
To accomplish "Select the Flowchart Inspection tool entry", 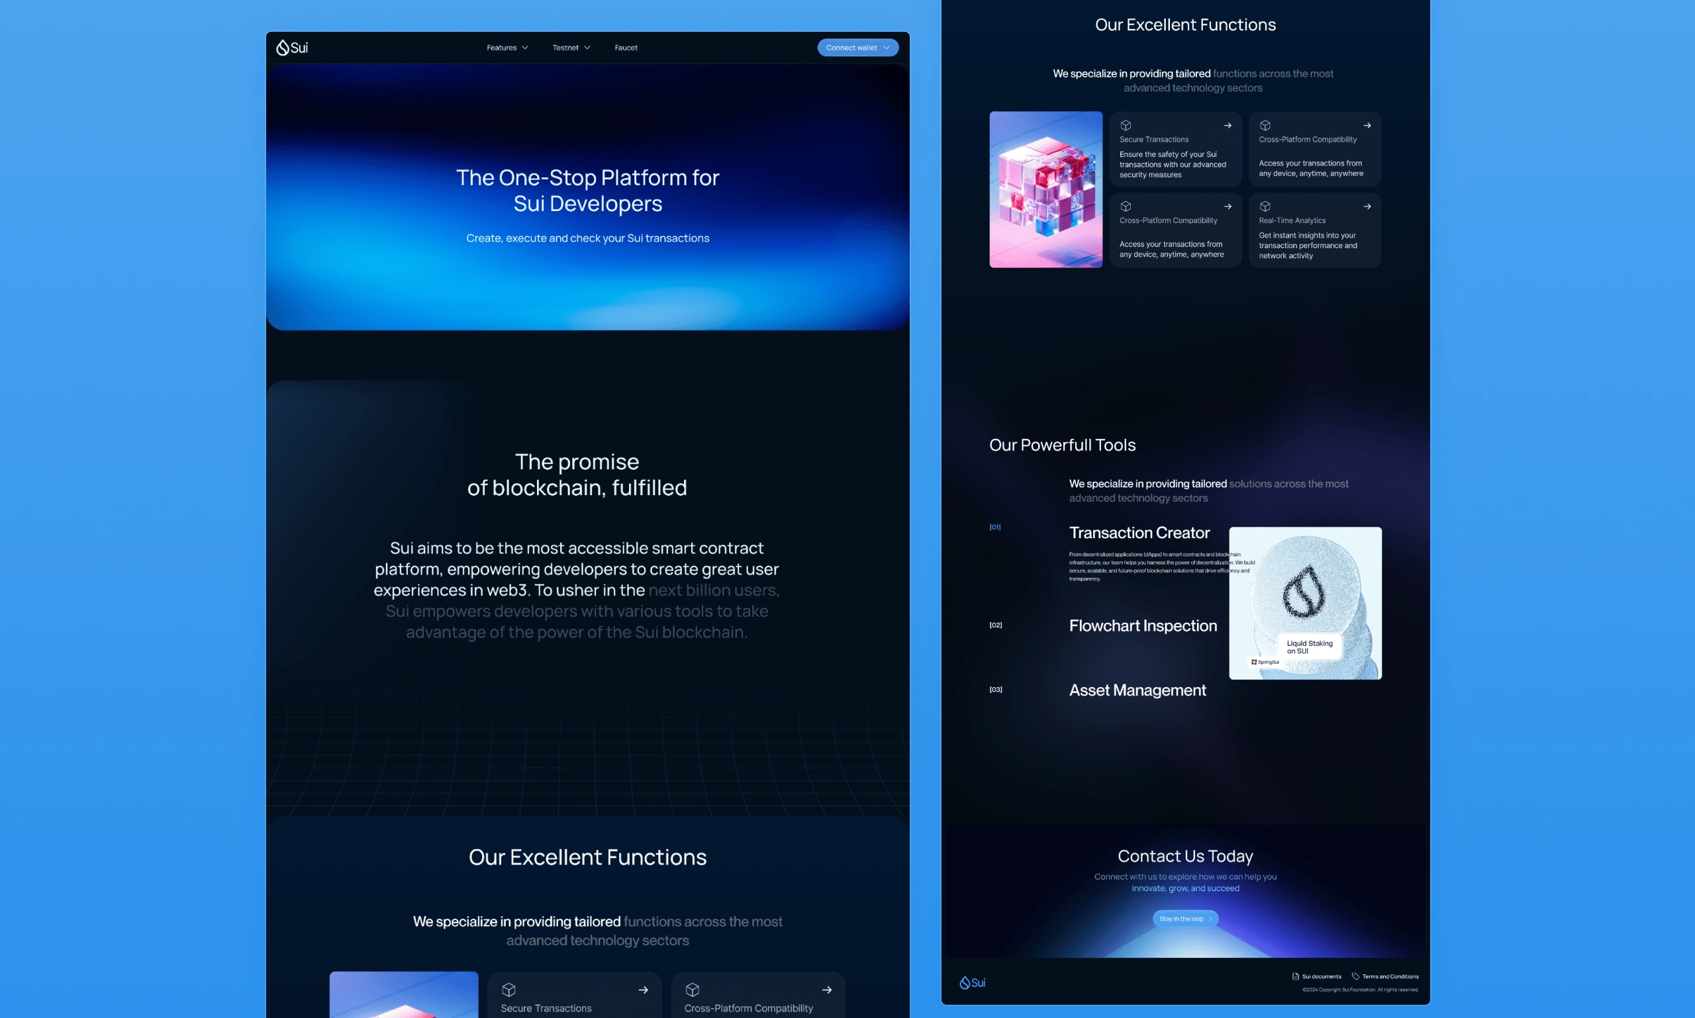I will click(x=1143, y=625).
